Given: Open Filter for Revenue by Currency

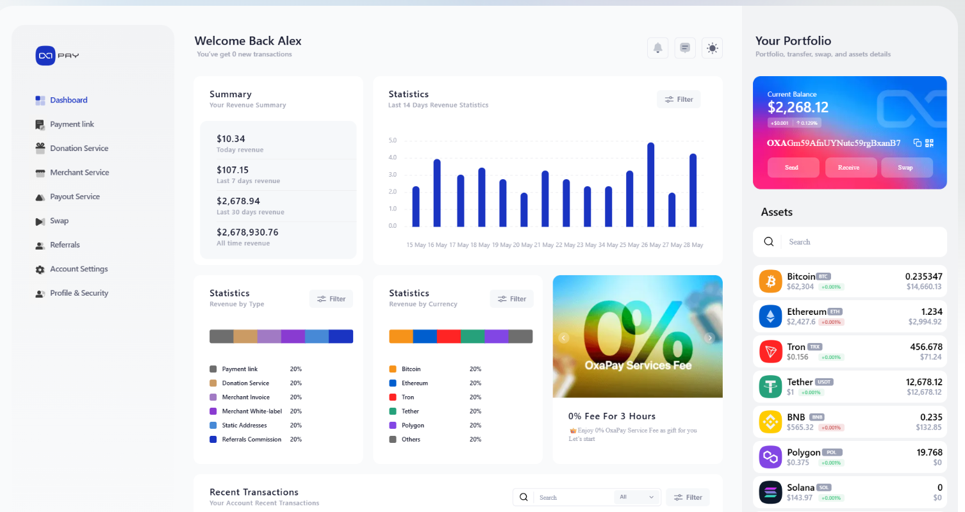Looking at the screenshot, I should coord(511,299).
